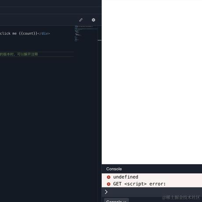Click the error icon beside GET script error
The image size is (202, 202).
(x=108, y=184)
